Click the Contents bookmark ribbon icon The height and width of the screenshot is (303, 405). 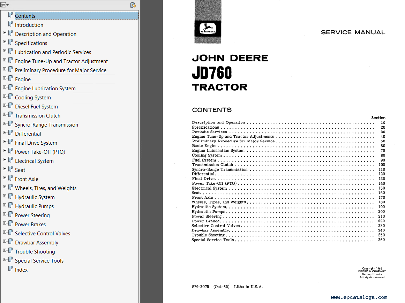[x=10, y=15]
